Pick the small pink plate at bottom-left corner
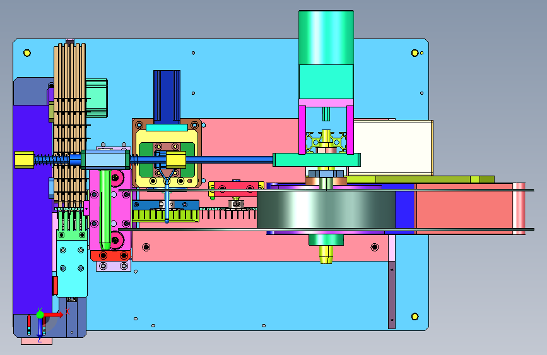The height and width of the screenshot is (355, 547). coord(37,341)
